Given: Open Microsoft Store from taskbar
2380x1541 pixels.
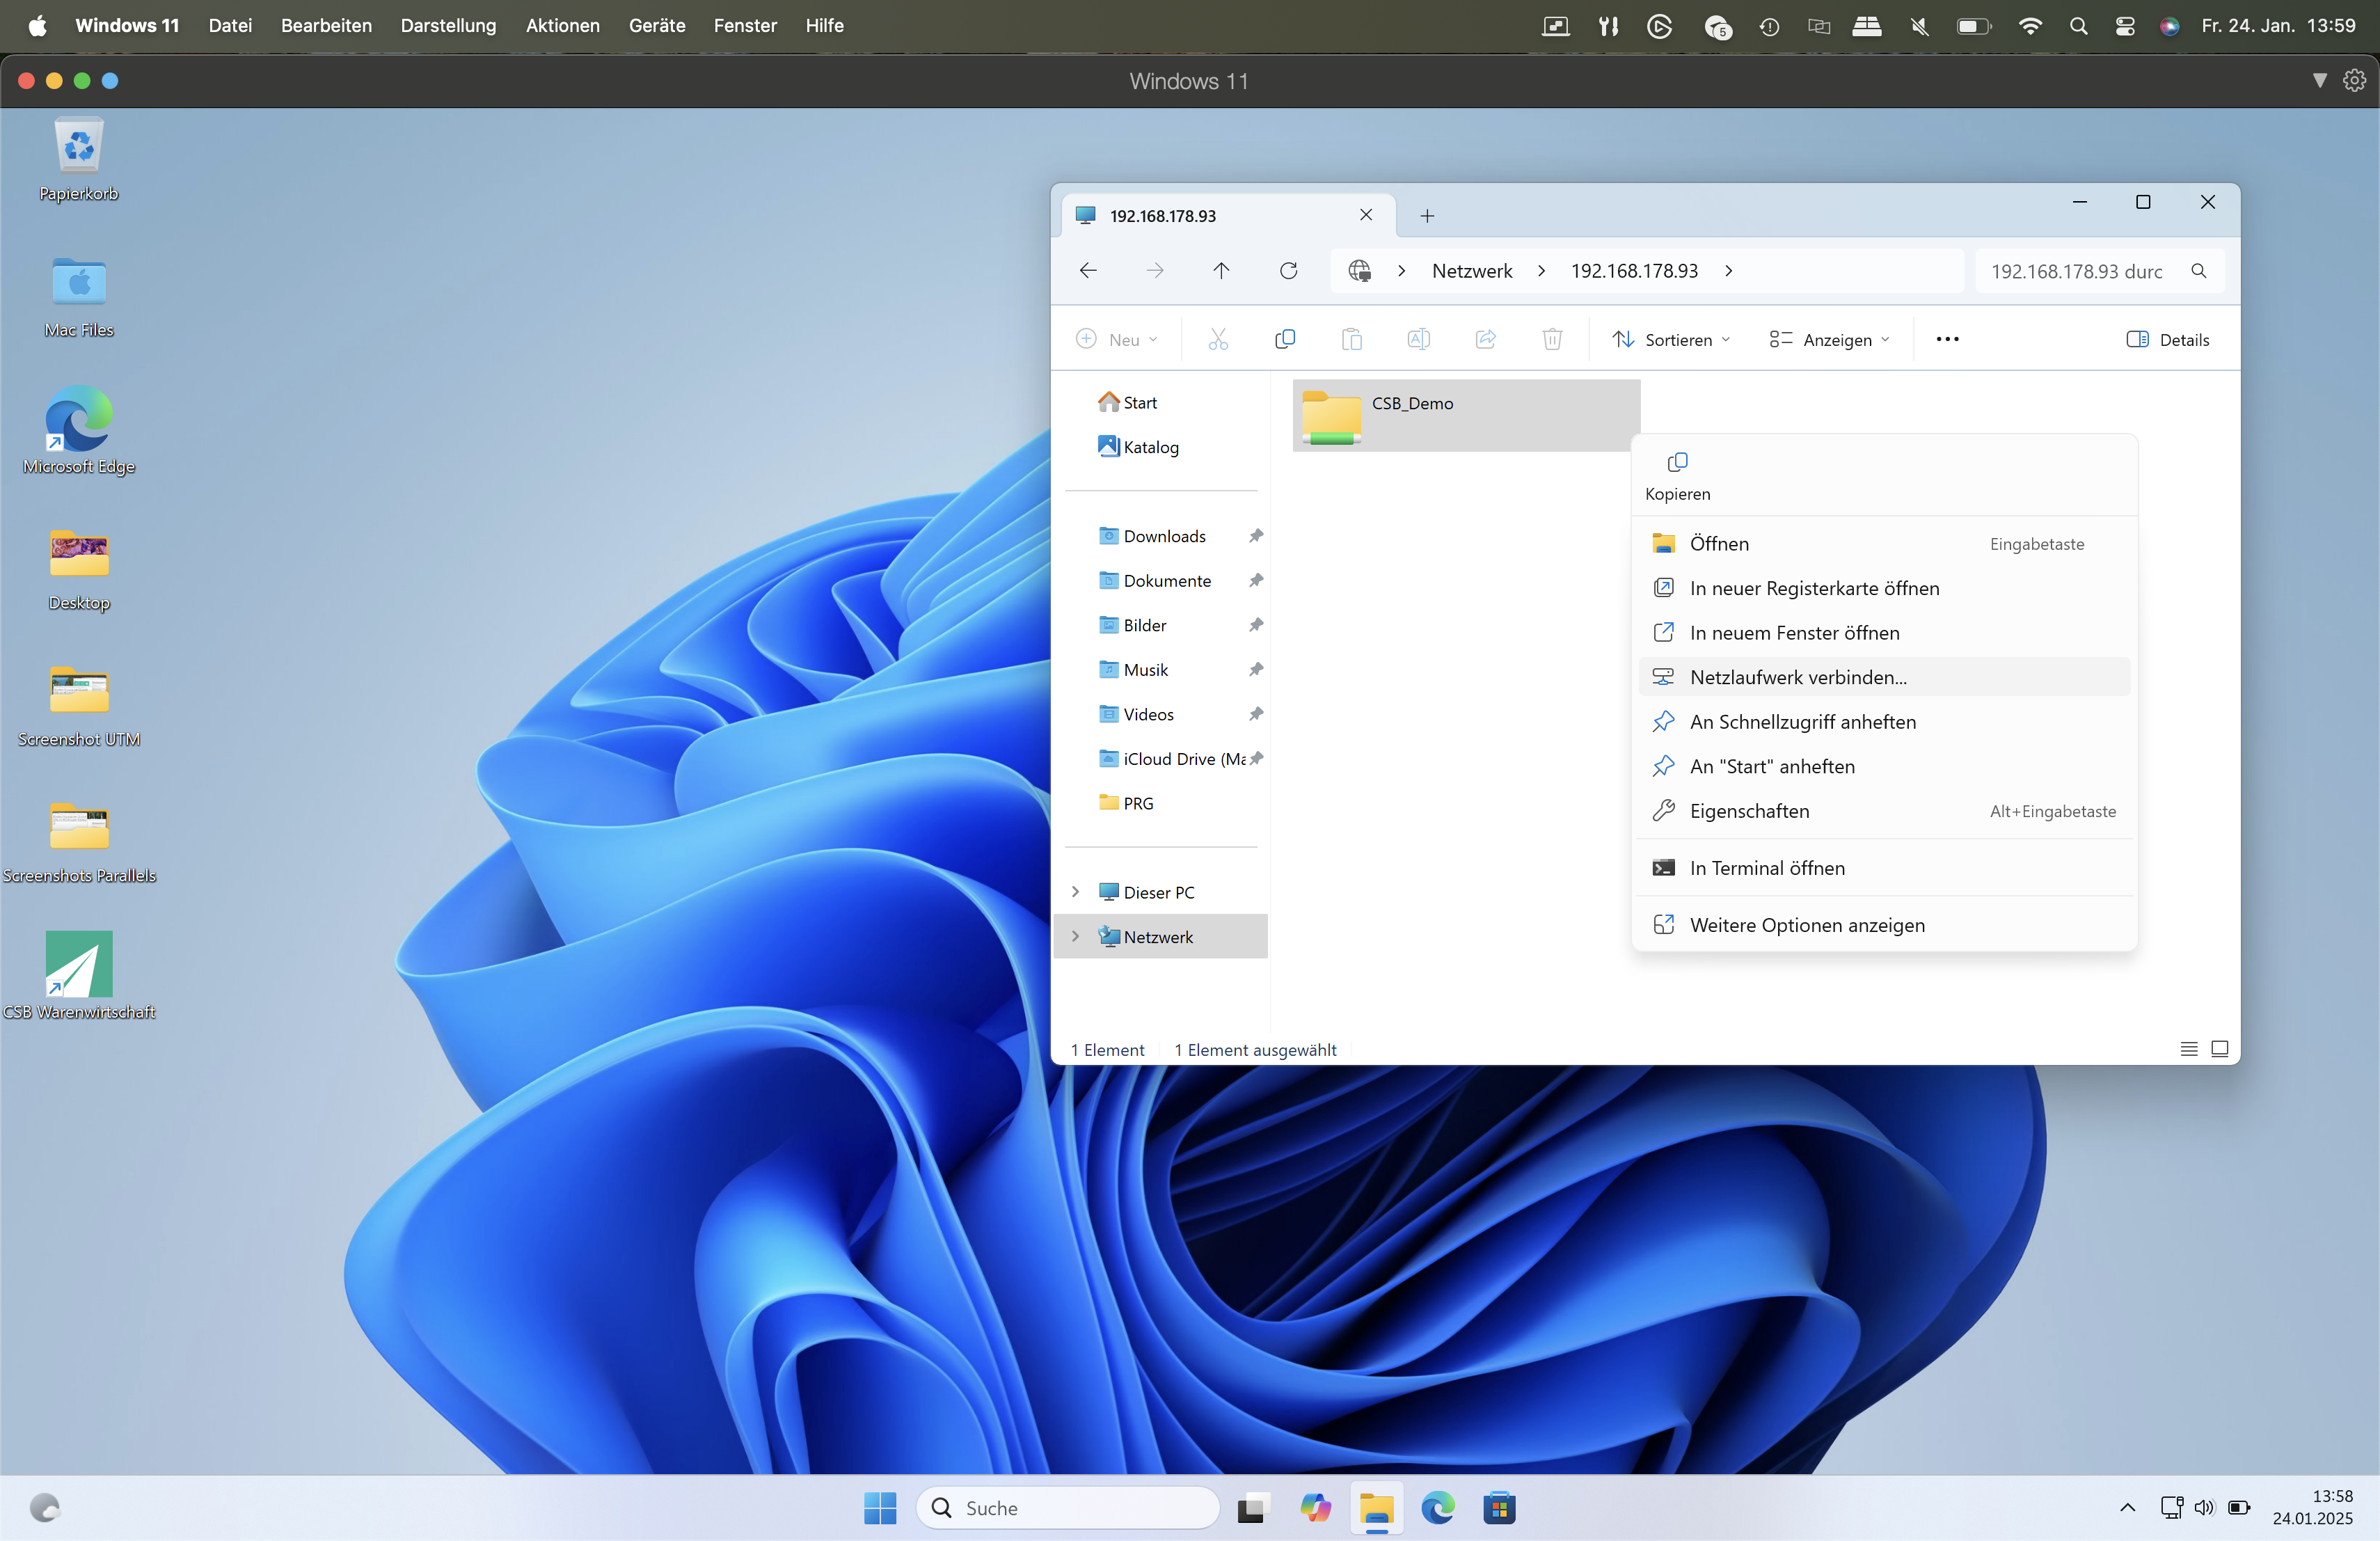Looking at the screenshot, I should pyautogui.click(x=1499, y=1508).
